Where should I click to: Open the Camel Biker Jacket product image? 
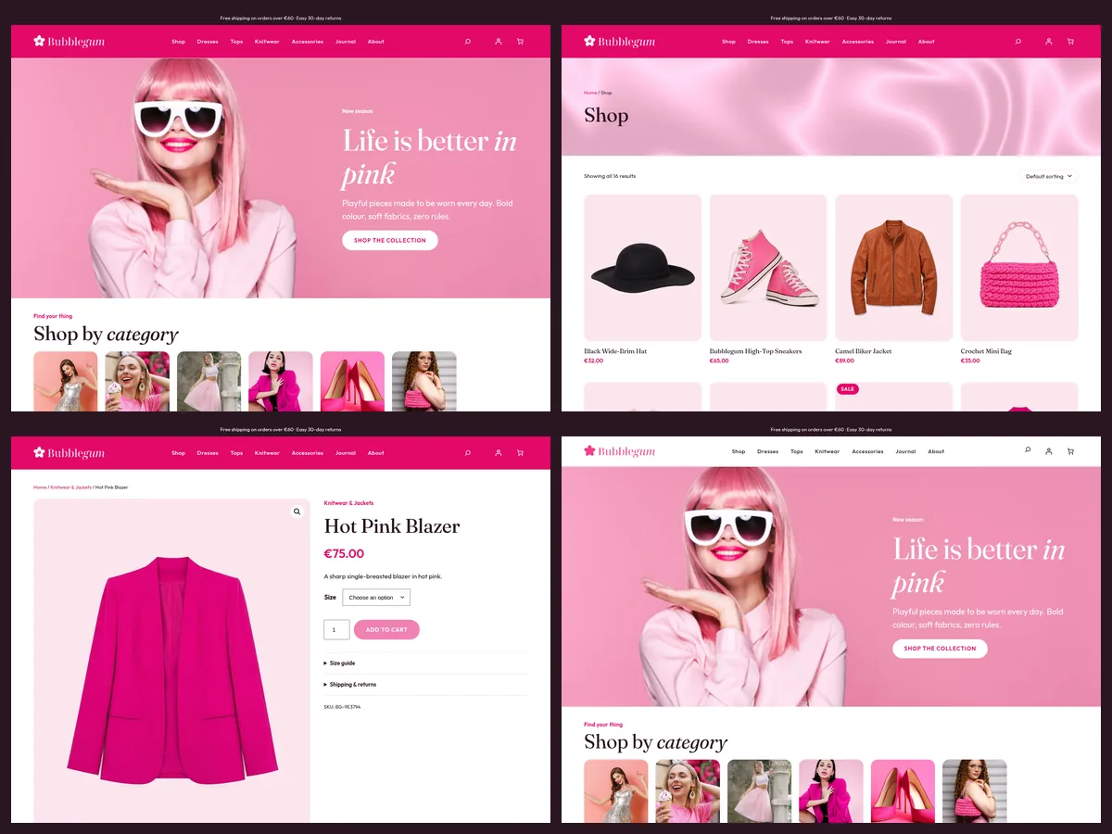click(x=894, y=268)
